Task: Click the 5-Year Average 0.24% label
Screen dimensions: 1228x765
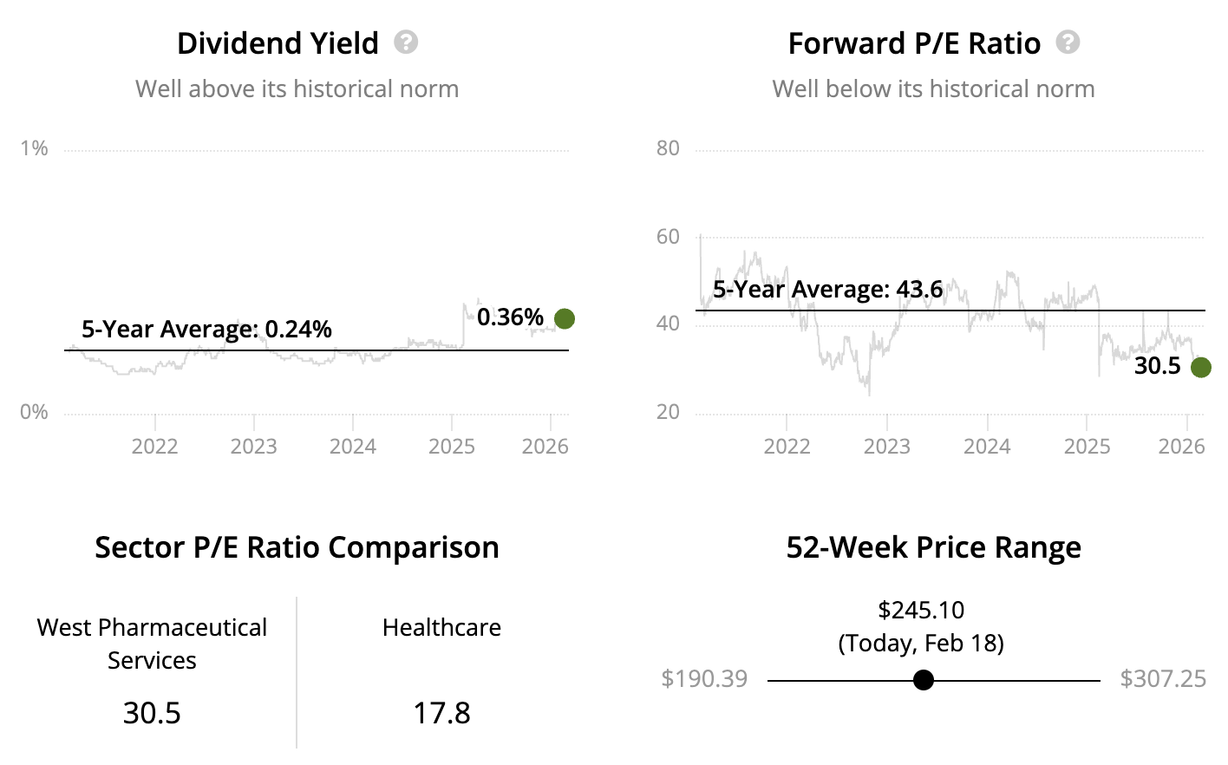Action: [x=206, y=330]
